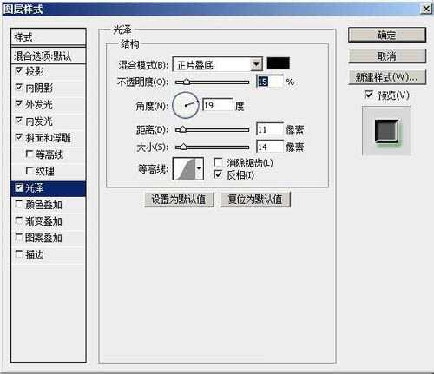Click the size pixel input field

pyautogui.click(x=269, y=147)
